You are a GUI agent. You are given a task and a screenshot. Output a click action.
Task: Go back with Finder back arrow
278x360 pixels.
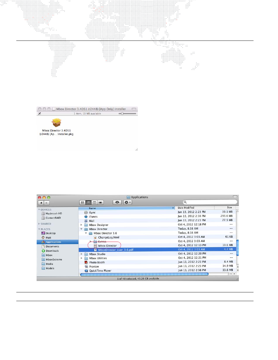click(41, 203)
